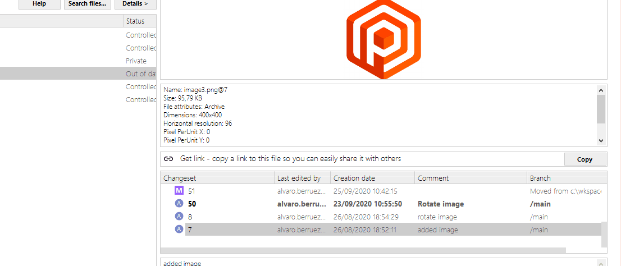
Task: Click creation date 26/08/2020 18:54:29
Action: 366,217
